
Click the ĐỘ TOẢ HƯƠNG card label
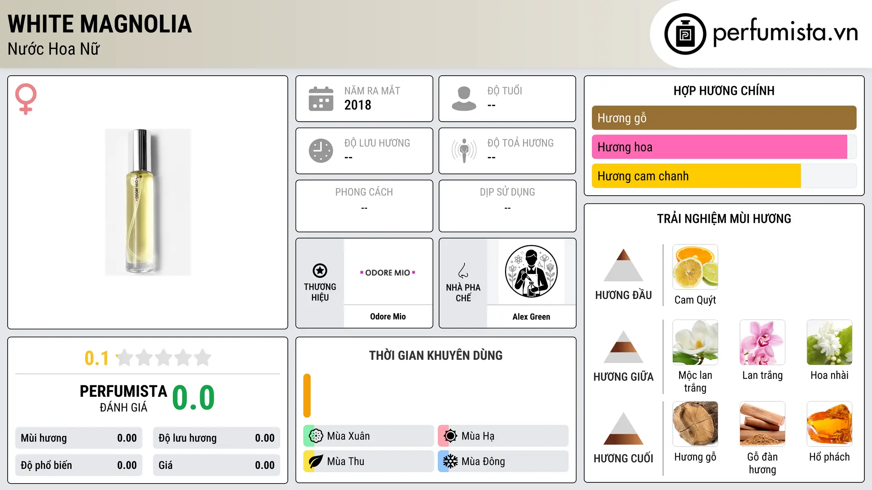[520, 143]
